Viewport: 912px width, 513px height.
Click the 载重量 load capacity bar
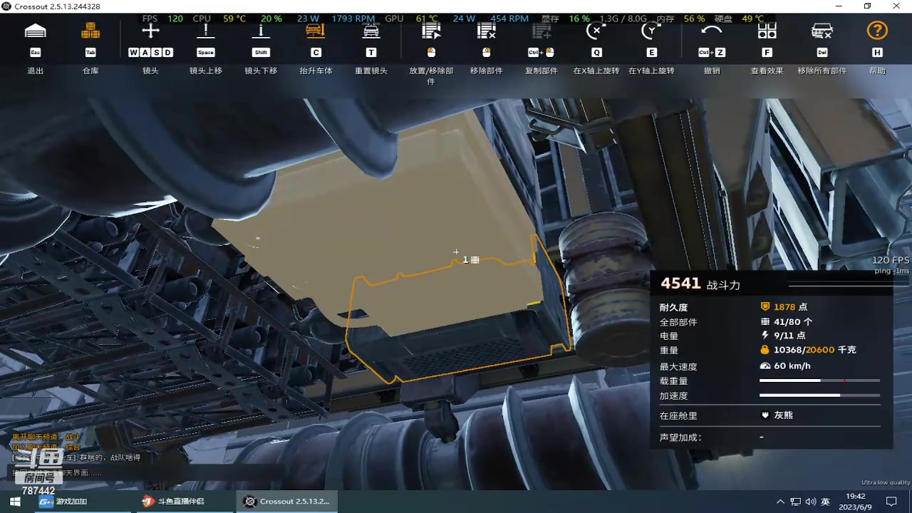819,380
